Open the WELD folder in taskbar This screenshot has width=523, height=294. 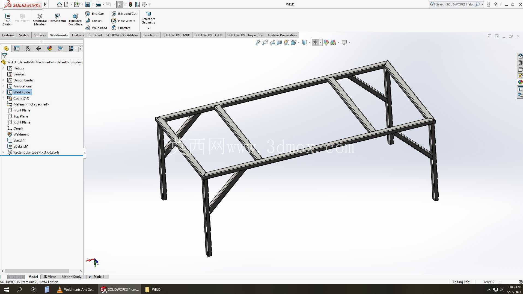click(x=153, y=290)
